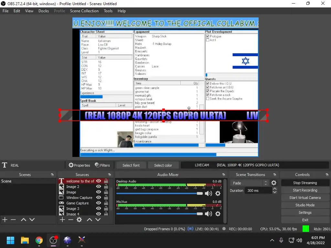Open Properties of the selected source
331x248 pixels.
(x=79, y=165)
